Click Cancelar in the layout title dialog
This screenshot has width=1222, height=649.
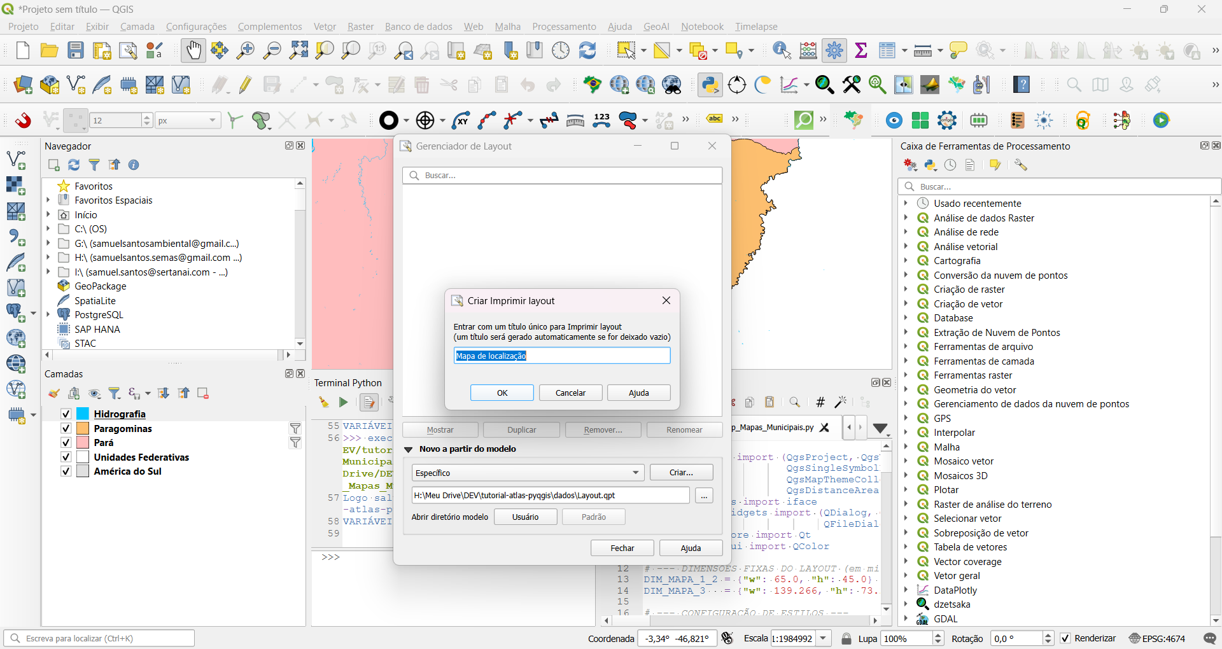pyautogui.click(x=570, y=393)
